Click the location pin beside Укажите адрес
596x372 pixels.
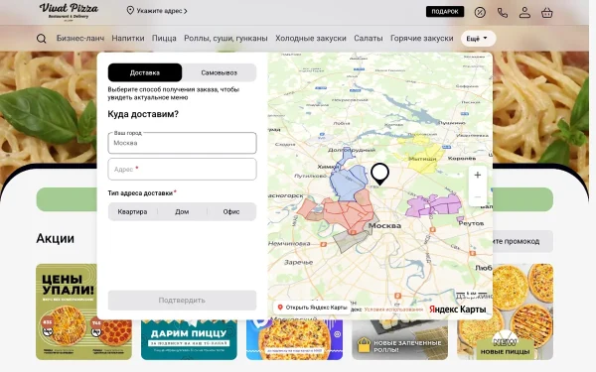tap(130, 11)
